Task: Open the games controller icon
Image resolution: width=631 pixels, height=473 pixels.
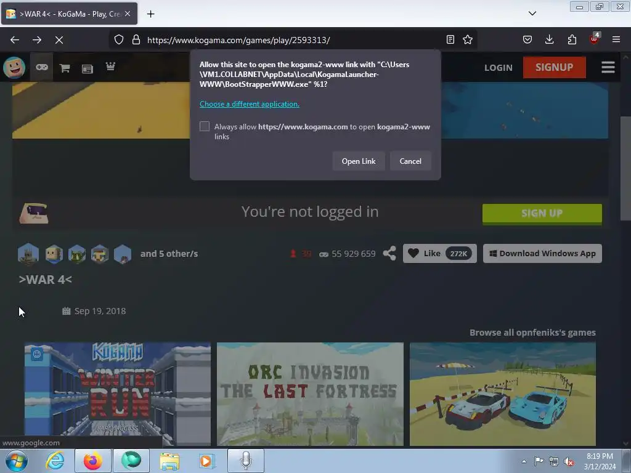Action: pos(42,67)
